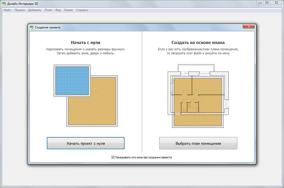
Task: Click the leaf icon in Создание проекта dialog title
Action: (x=32, y=27)
